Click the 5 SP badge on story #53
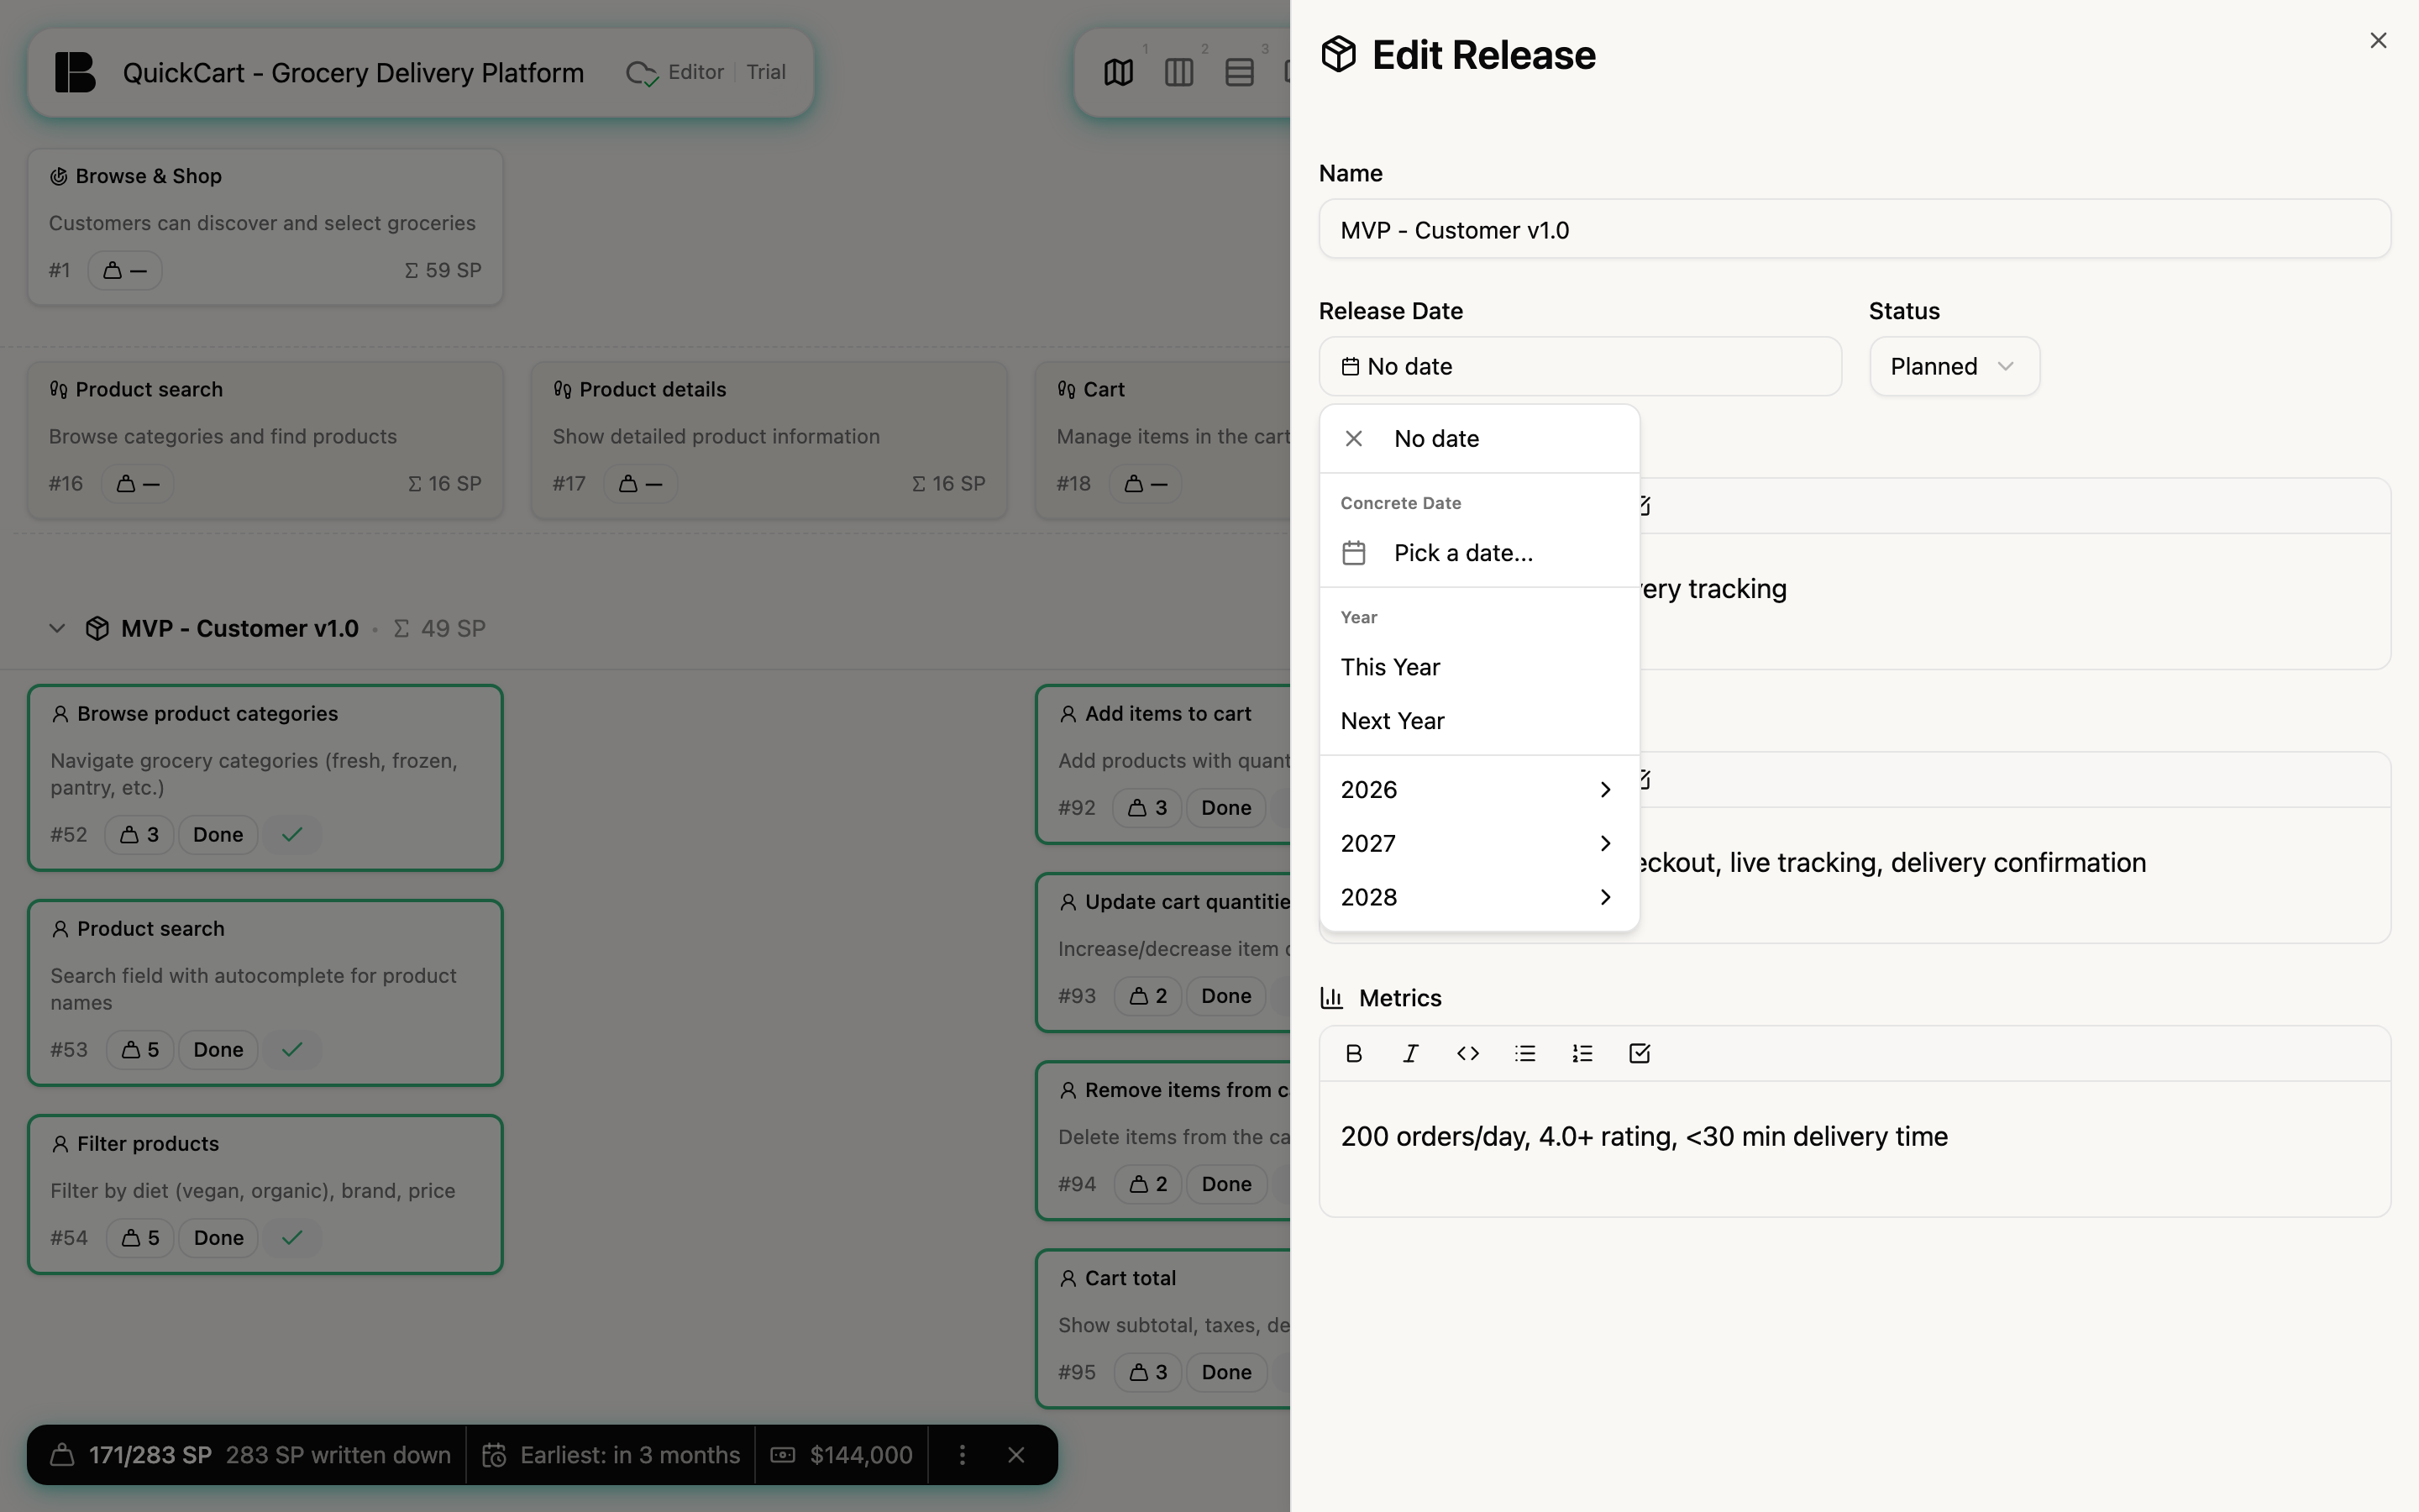 (x=140, y=1049)
